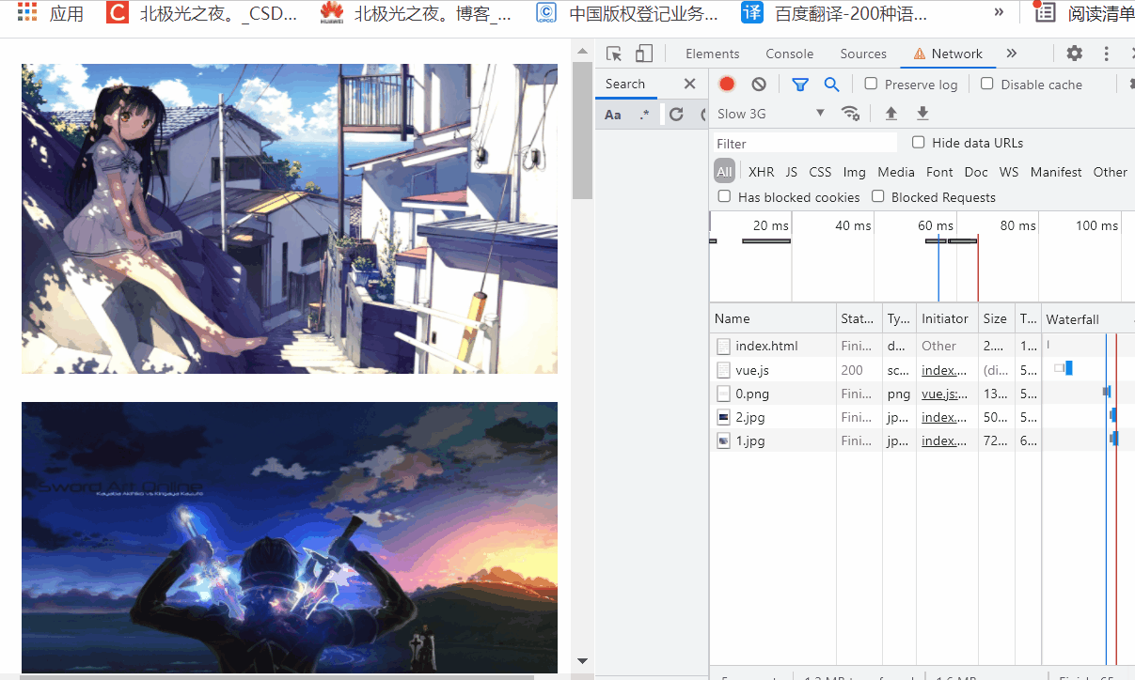1135x680 pixels.
Task: Select the Img request filter
Action: coord(853,171)
